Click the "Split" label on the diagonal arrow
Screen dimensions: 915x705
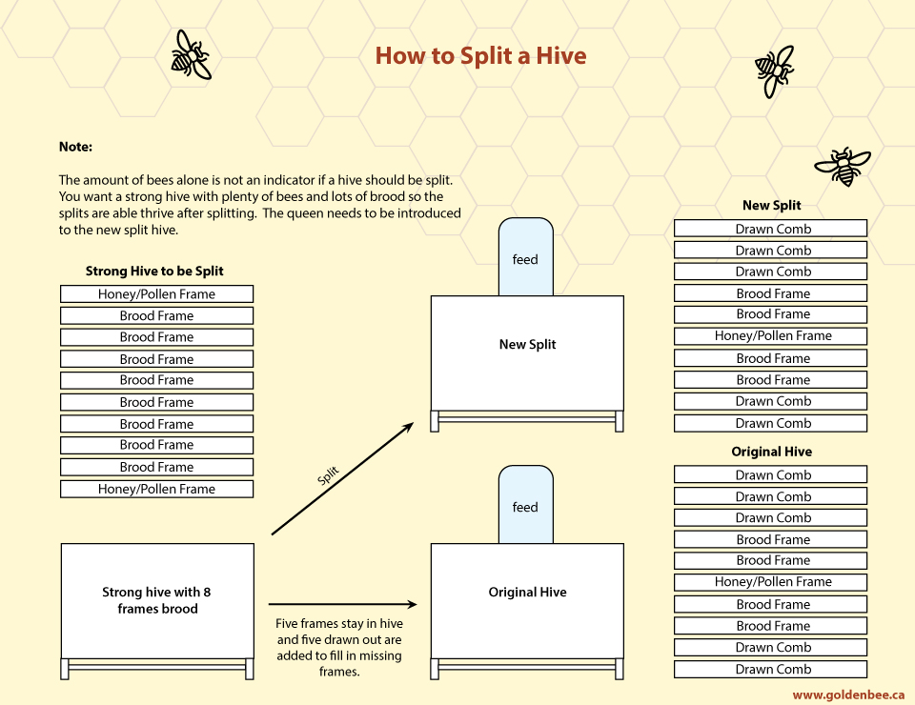click(328, 475)
